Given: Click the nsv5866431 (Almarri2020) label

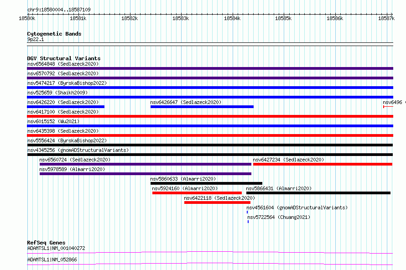Looking at the screenshot, I should coord(279,188).
